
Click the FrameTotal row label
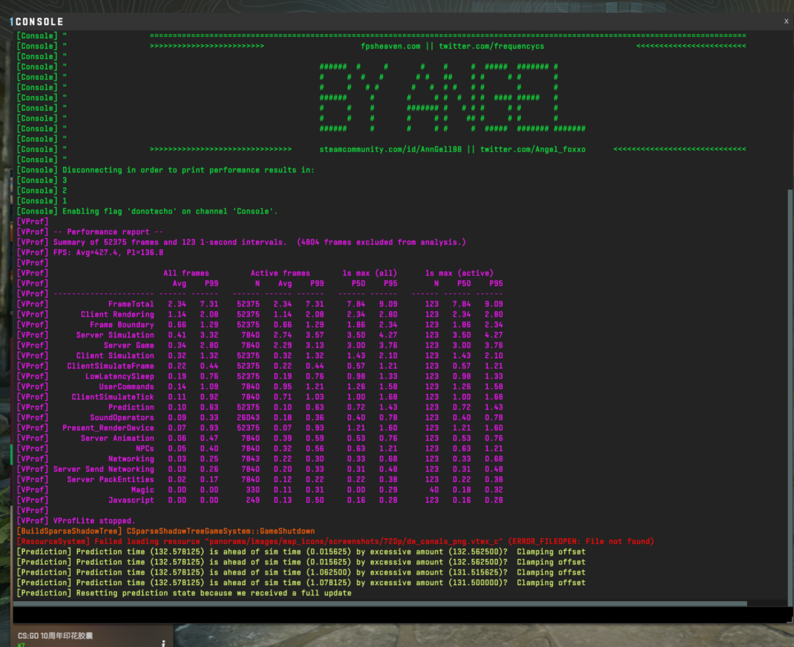pos(131,304)
